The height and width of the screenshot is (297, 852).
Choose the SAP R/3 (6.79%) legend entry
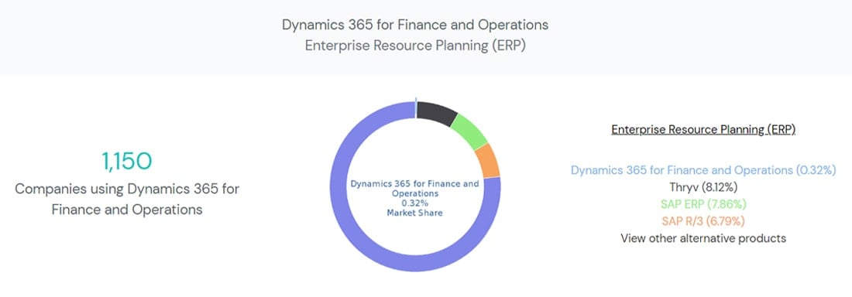pos(703,221)
